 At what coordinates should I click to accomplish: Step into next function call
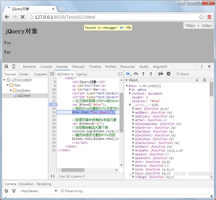144,74
